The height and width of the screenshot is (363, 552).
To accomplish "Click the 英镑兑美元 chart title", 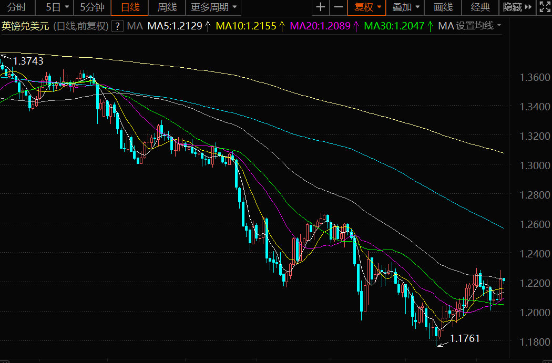I will coord(25,26).
